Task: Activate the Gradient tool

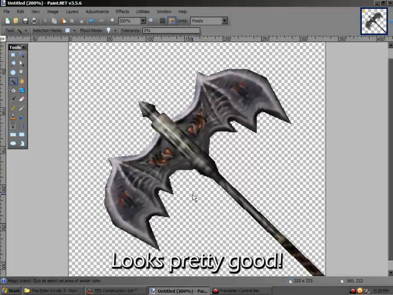Action: click(21, 90)
